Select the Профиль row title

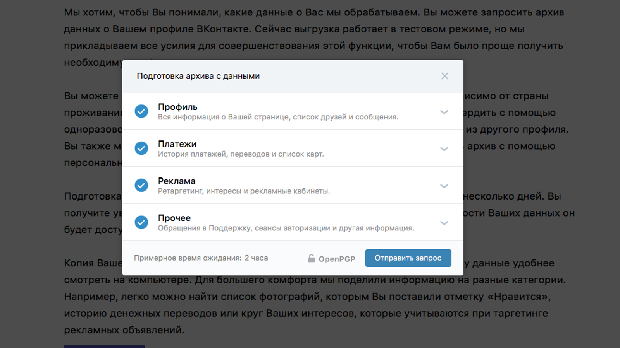pyautogui.click(x=177, y=107)
